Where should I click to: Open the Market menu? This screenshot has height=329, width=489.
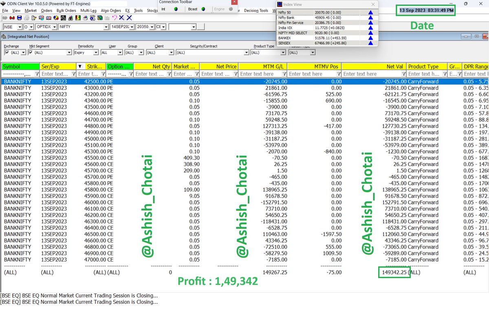point(31,11)
